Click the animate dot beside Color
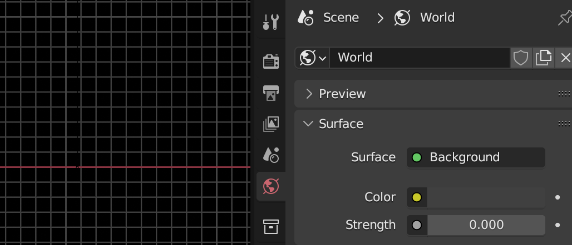The width and height of the screenshot is (572, 245). pyautogui.click(x=558, y=197)
